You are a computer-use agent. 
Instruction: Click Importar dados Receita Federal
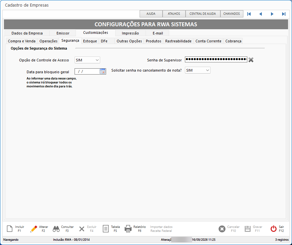click(x=161, y=229)
